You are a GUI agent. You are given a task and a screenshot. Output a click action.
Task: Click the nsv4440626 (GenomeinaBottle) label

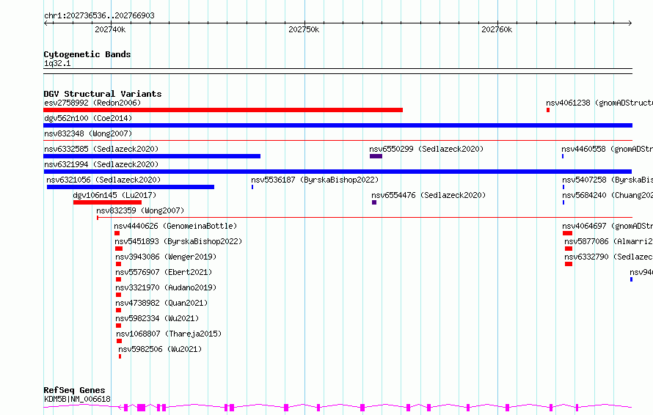175,226
